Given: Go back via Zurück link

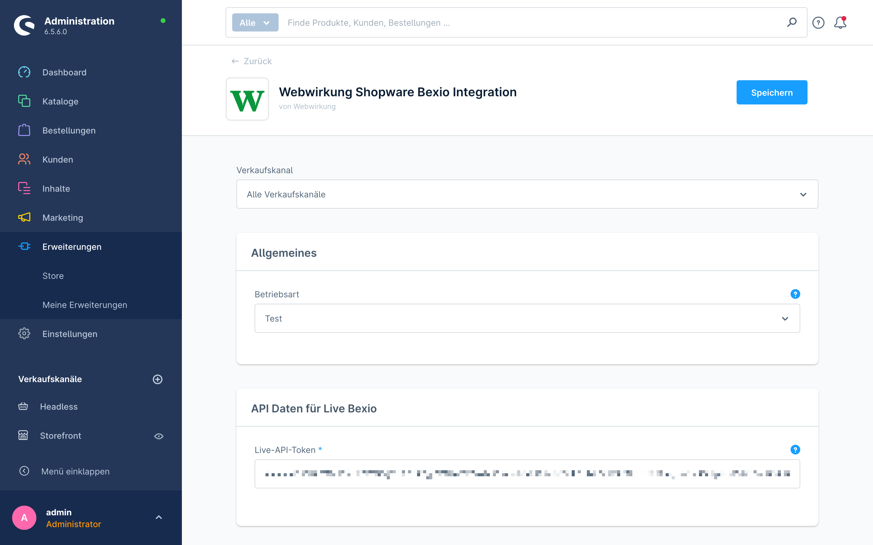Looking at the screenshot, I should [x=258, y=61].
